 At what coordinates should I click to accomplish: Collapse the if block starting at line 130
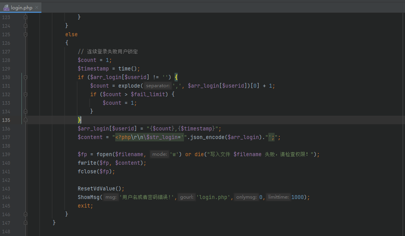[x=25, y=77]
